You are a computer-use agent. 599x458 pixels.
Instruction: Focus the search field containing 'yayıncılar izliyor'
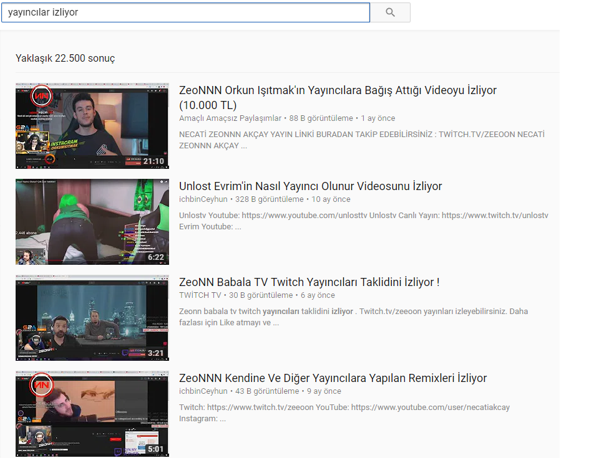pyautogui.click(x=186, y=12)
